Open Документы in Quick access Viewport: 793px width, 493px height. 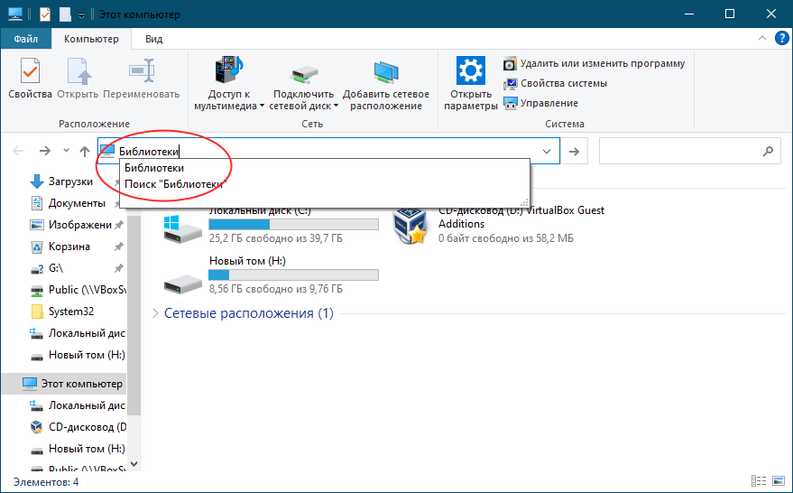coord(77,203)
